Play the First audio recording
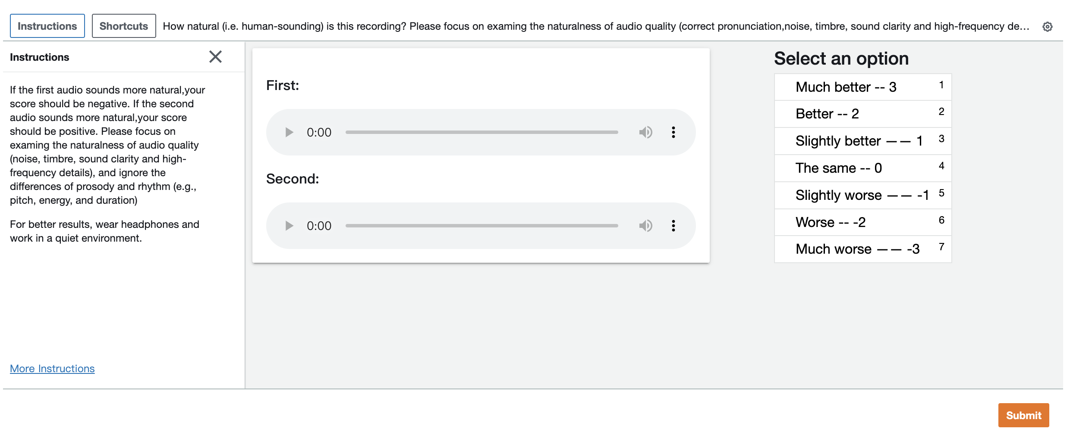Image resolution: width=1070 pixels, height=429 pixels. pos(289,132)
